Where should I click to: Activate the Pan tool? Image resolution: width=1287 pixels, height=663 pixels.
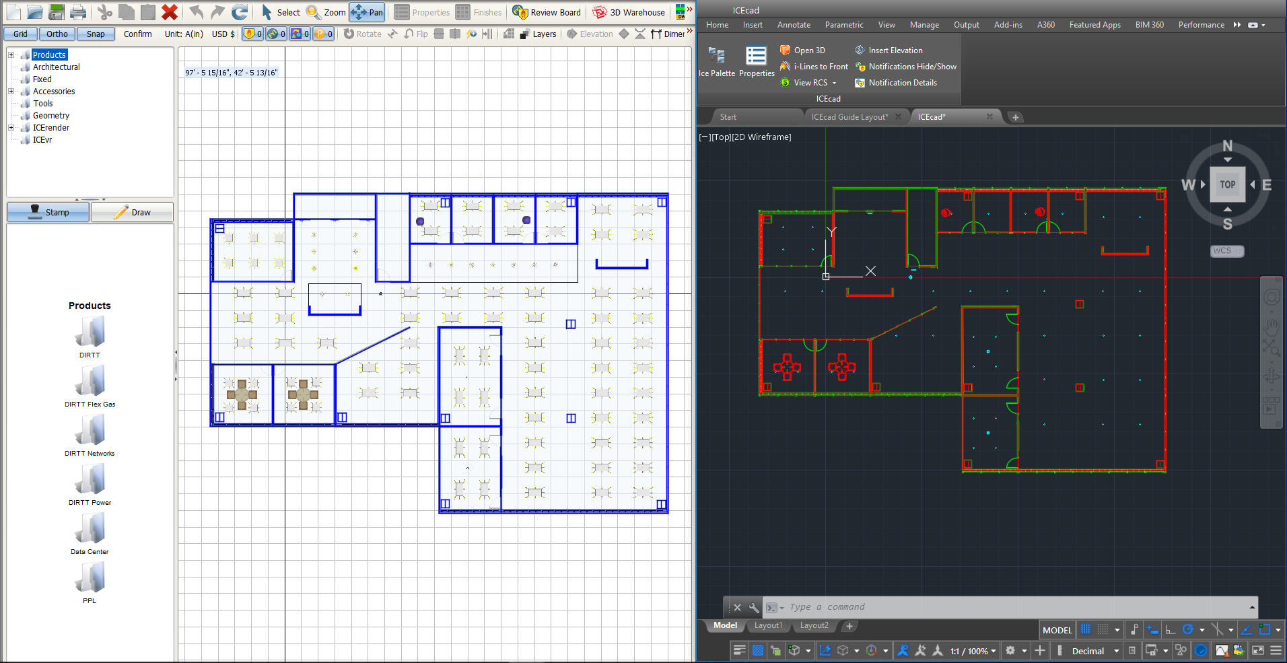point(367,12)
